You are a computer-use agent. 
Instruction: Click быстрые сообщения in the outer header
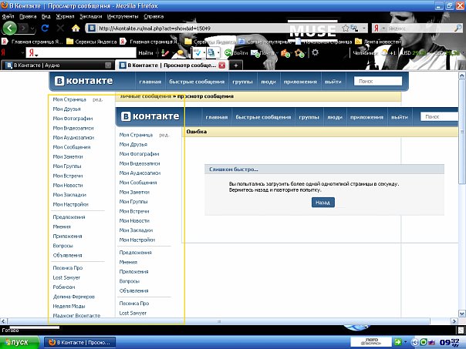197,82
